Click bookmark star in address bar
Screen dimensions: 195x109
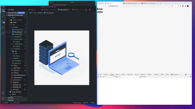(x=172, y=6)
